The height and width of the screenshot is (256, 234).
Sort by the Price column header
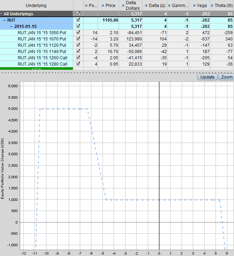click(108, 5)
